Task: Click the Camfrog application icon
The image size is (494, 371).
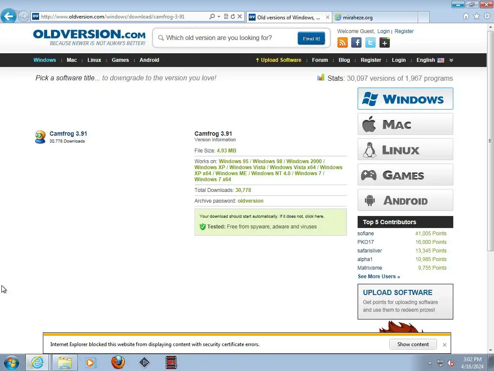Action: [40, 137]
